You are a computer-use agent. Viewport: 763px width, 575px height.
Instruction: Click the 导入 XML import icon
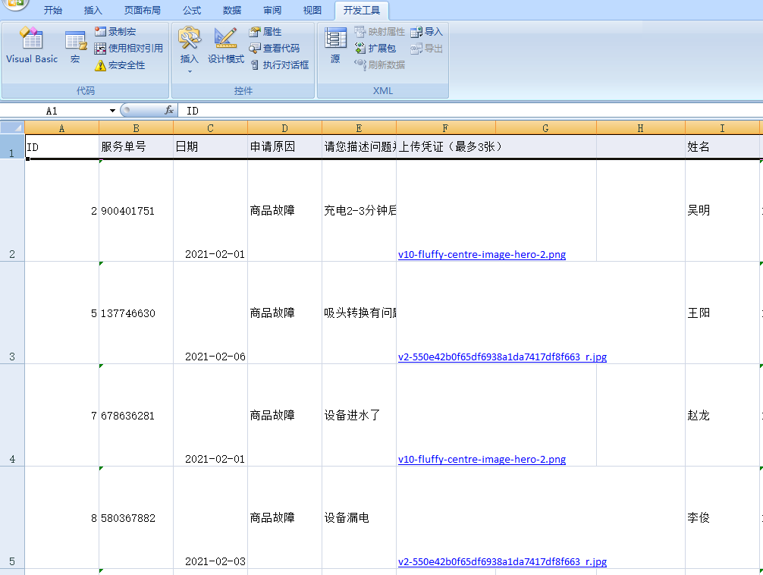pyautogui.click(x=427, y=32)
